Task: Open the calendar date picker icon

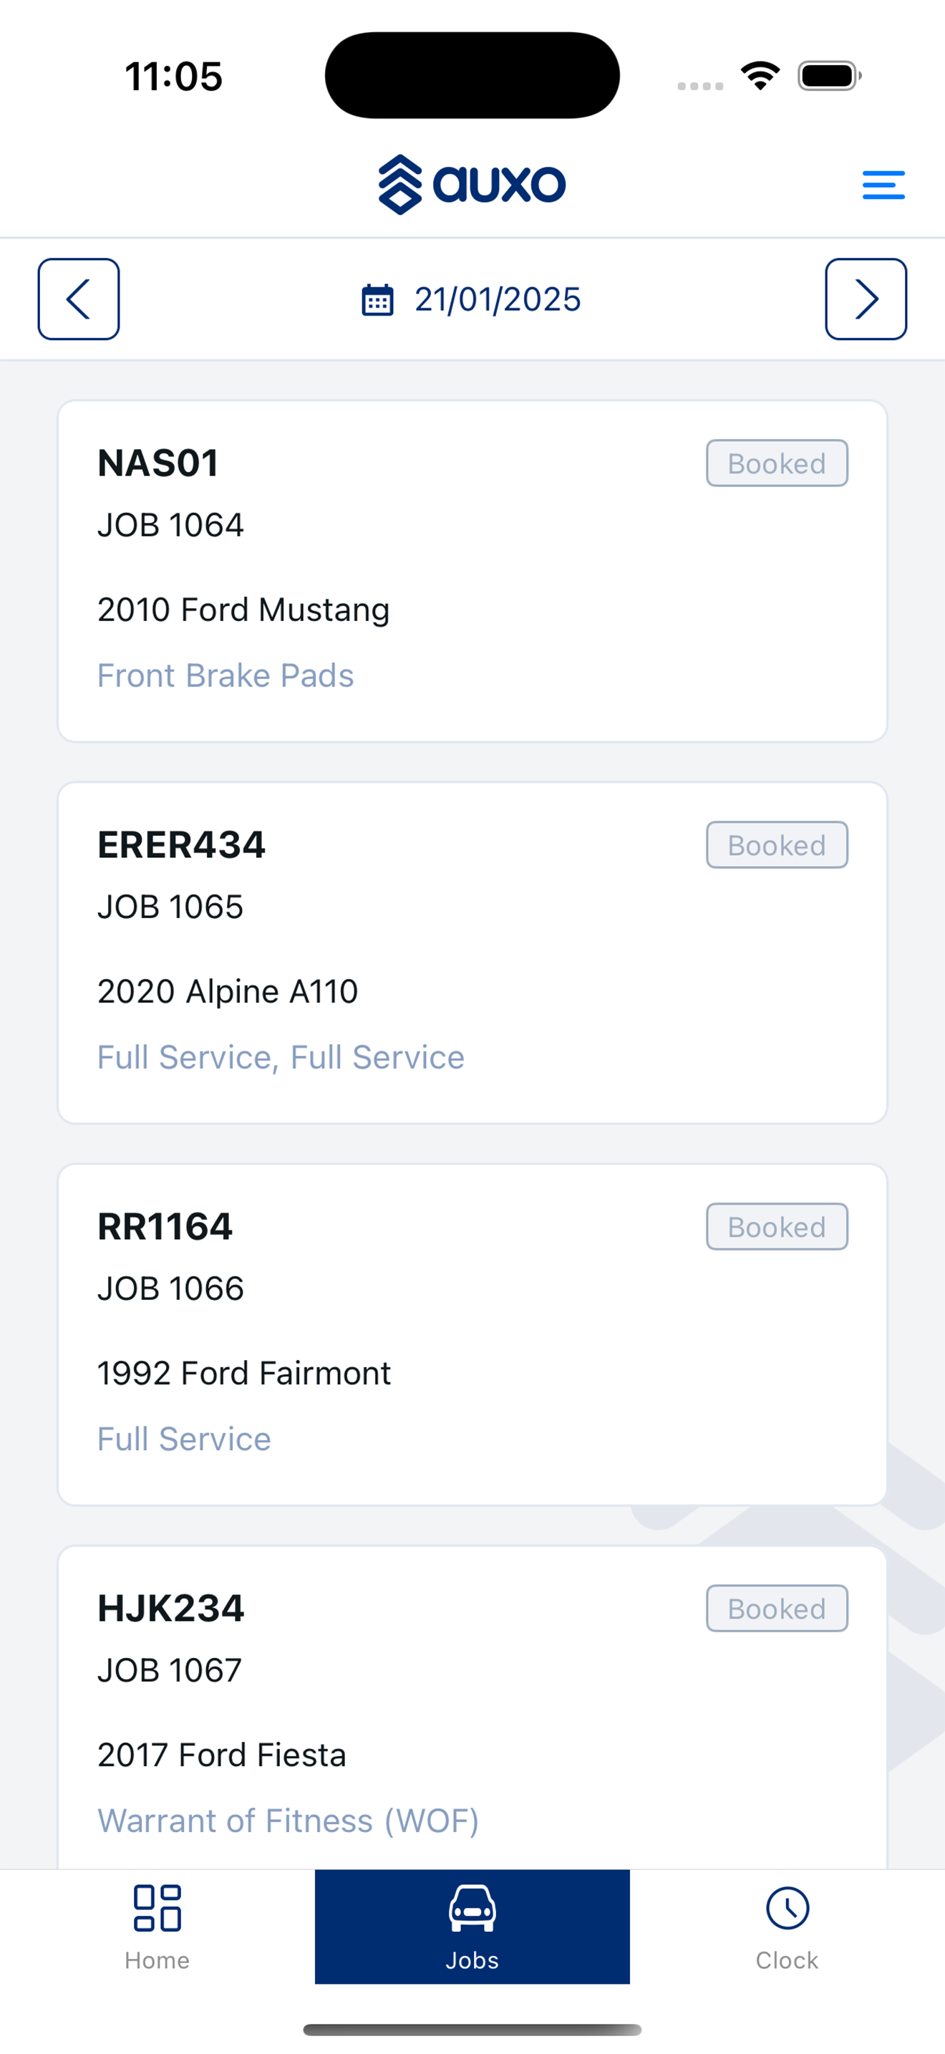Action: (x=378, y=300)
